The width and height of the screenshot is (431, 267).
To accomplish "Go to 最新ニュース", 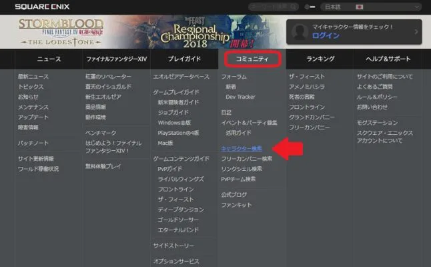I will (33, 77).
